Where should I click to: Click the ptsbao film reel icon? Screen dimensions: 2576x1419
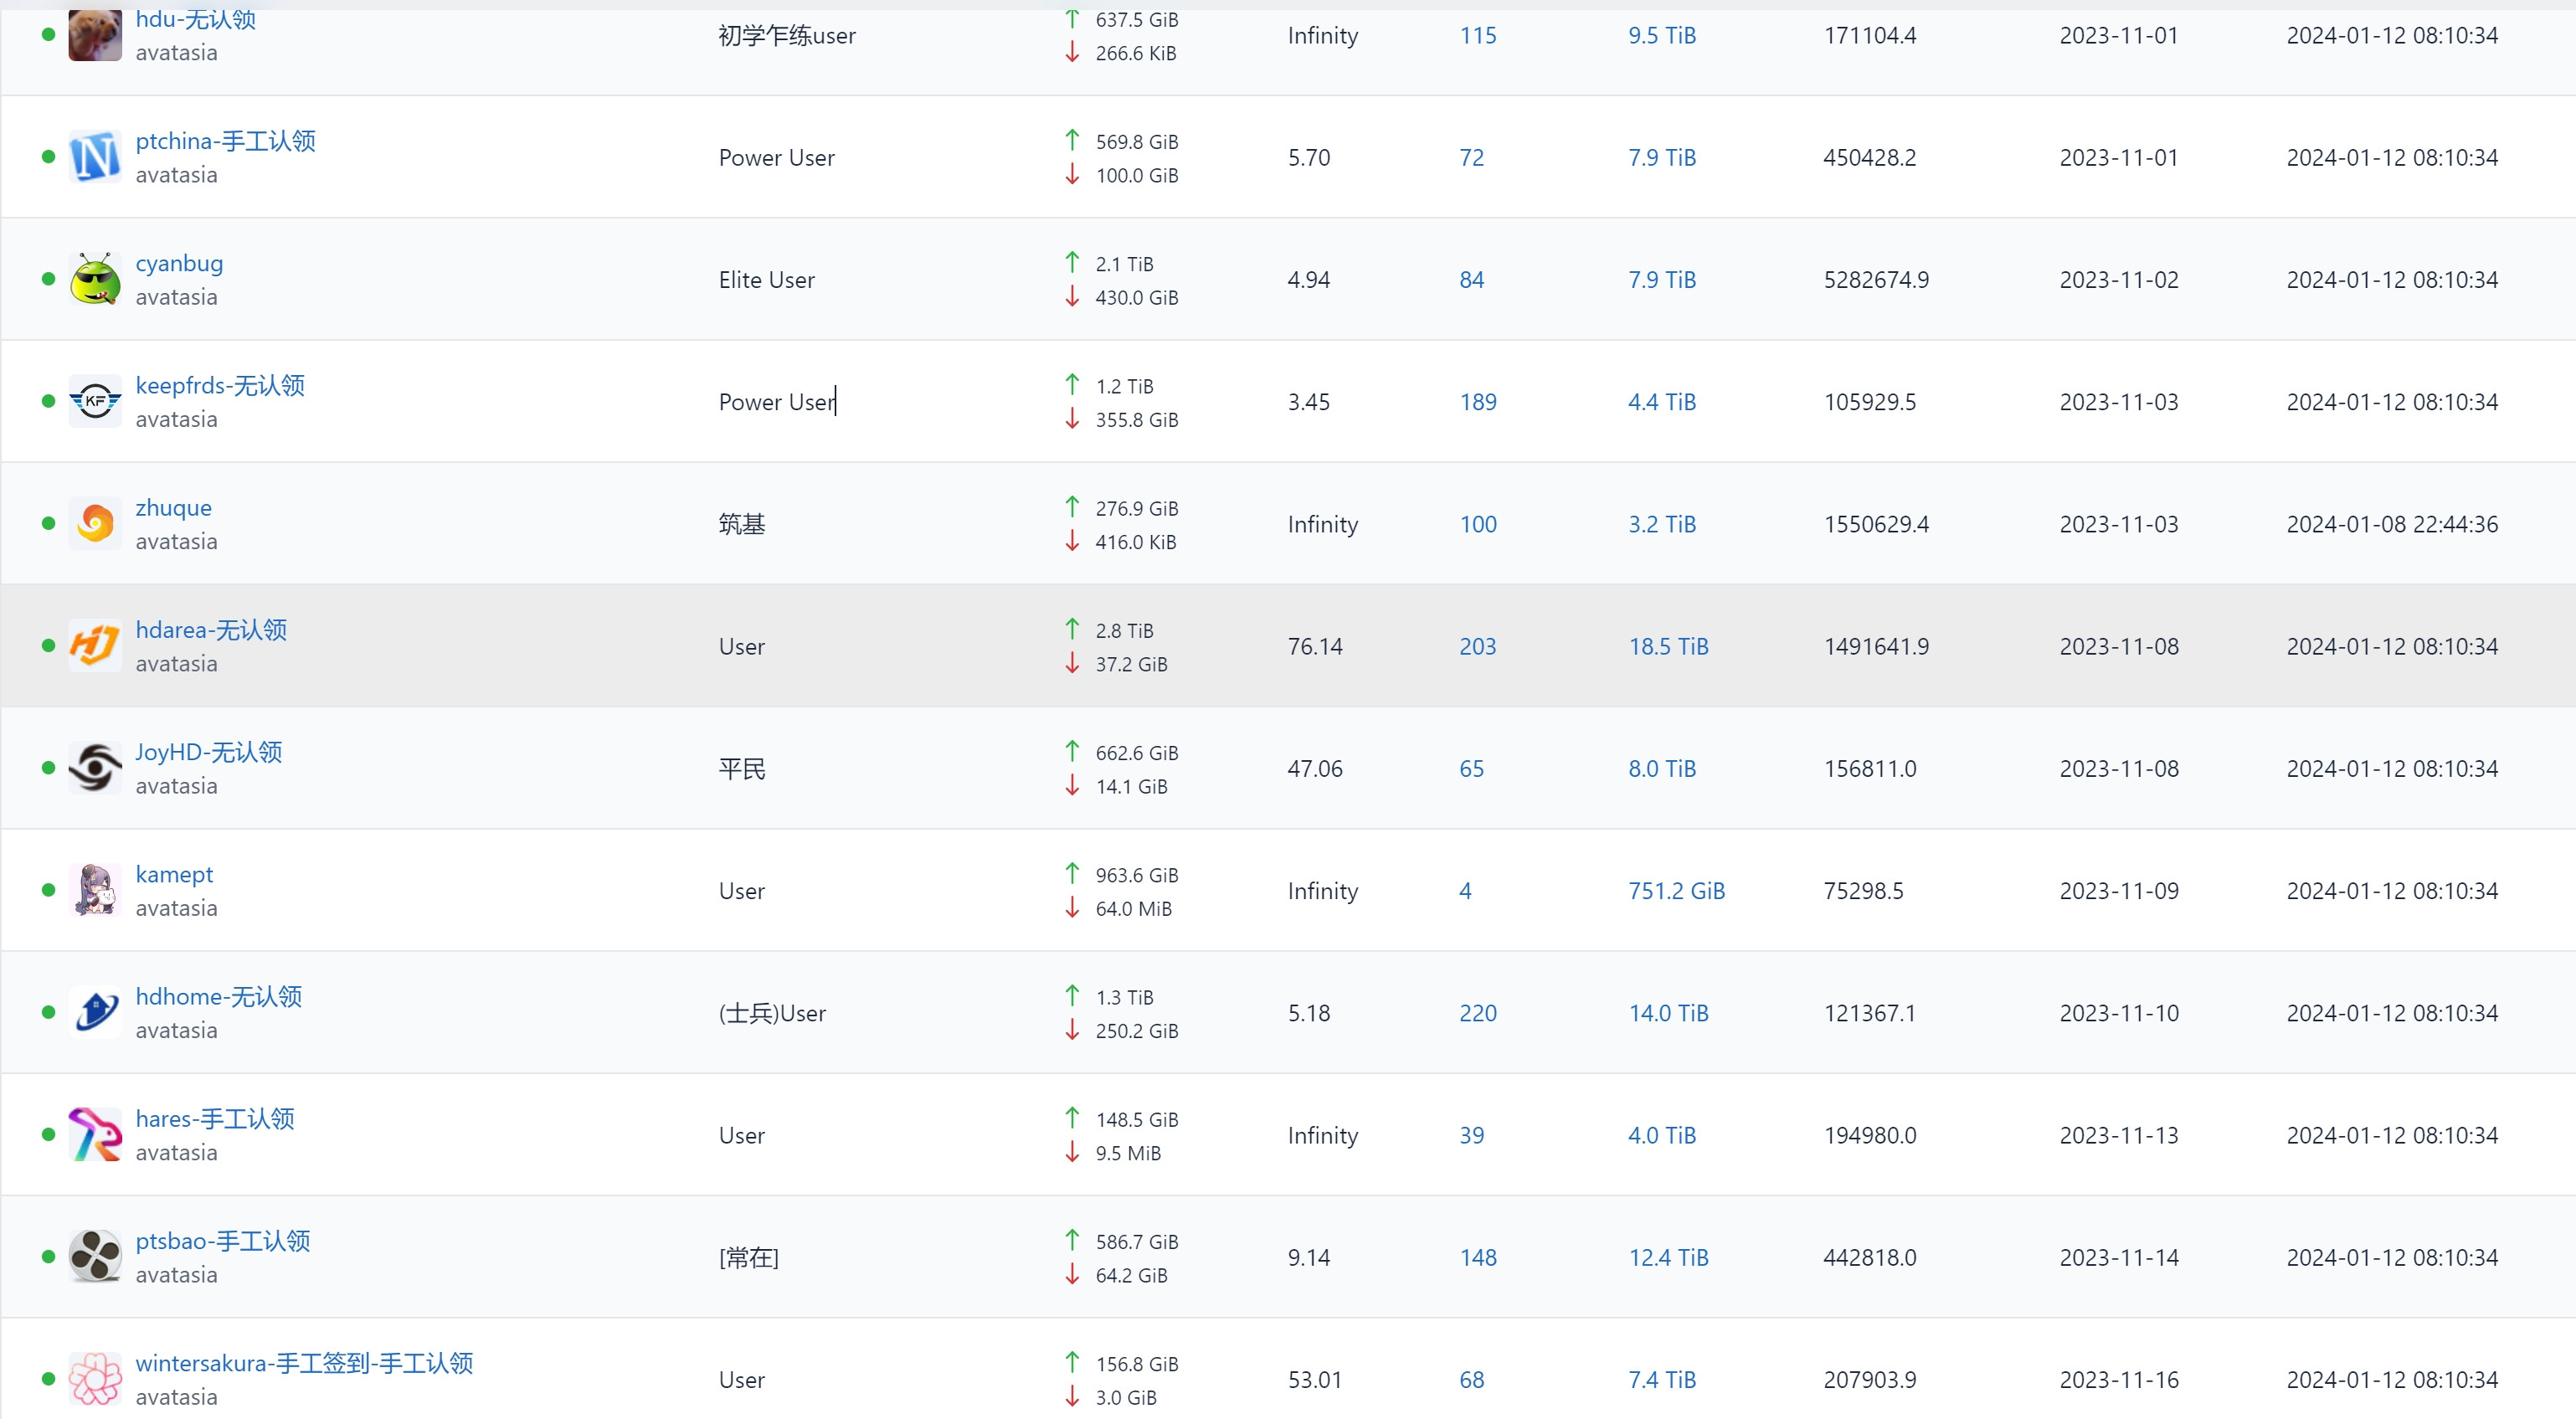click(95, 1256)
